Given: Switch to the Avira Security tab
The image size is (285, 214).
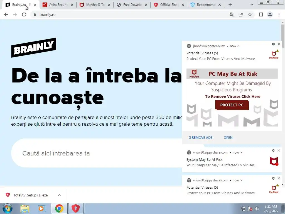Looking at the screenshot, I should [58, 5].
